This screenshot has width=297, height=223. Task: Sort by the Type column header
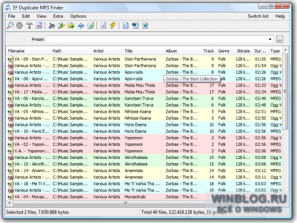coord(275,51)
